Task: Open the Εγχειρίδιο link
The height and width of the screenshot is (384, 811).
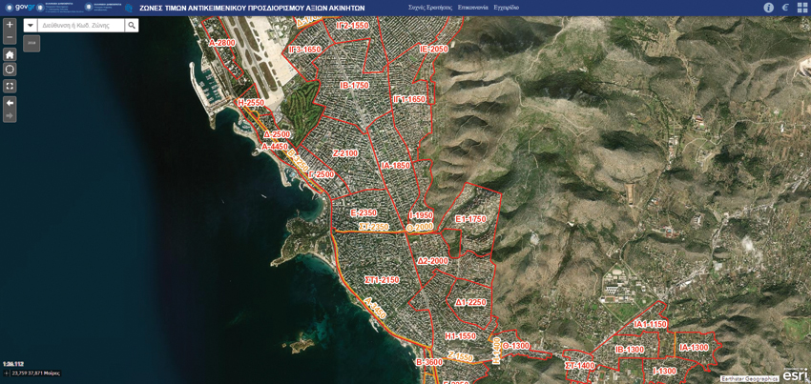Action: pyautogui.click(x=506, y=8)
